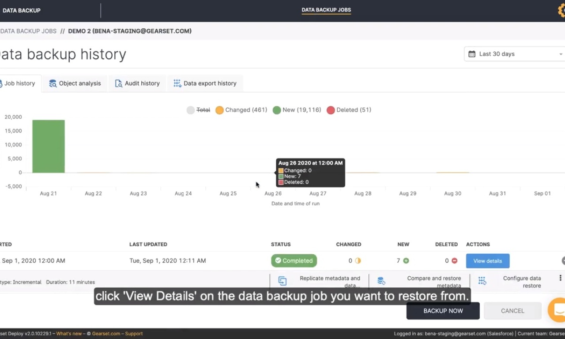Toggle the Deleted (51) legend series

tap(349, 110)
